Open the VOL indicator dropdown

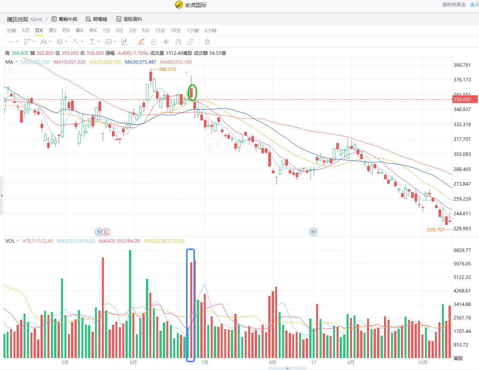(12, 241)
